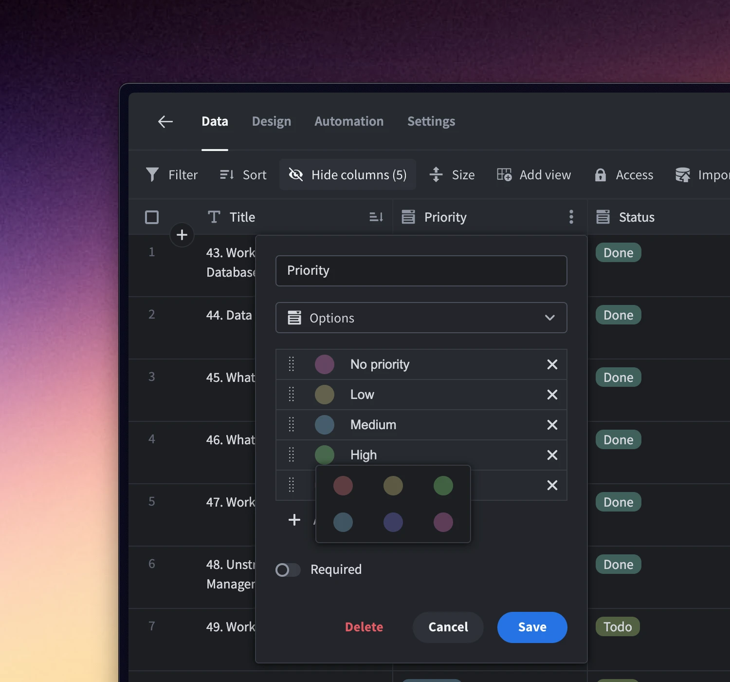
Task: Switch to the Automation tab
Action: click(x=349, y=121)
